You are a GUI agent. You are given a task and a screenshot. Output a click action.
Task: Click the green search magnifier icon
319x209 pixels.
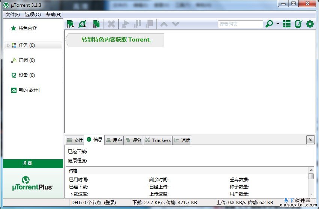point(269,24)
